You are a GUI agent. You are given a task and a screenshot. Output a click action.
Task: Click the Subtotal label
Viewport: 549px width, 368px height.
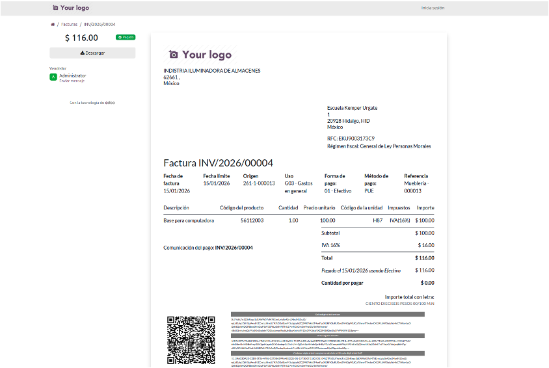click(330, 233)
